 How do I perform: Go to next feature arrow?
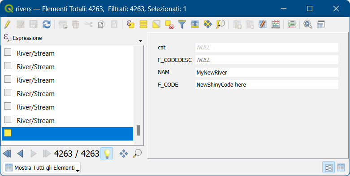[34, 154]
